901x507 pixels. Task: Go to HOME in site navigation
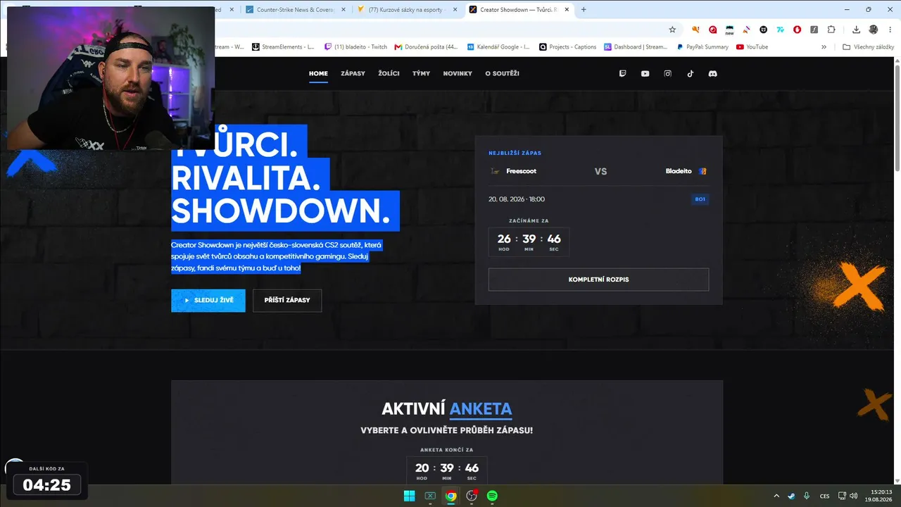(x=318, y=73)
